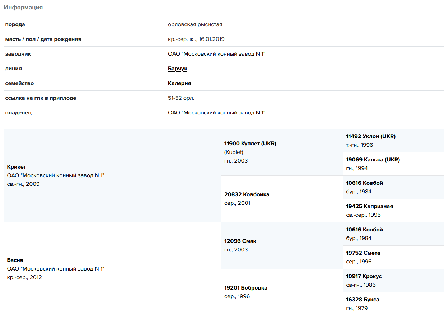This screenshot has height=315, width=444.
Task: Open 11492 Уклон (UKR) ancestor entry
Action: click(370, 136)
